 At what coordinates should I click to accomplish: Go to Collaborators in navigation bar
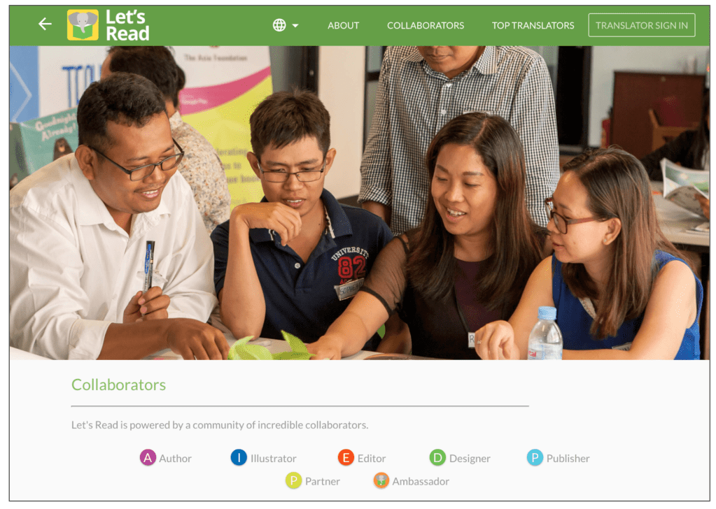point(426,26)
